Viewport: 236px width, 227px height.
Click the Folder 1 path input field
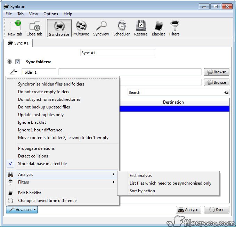130,72
